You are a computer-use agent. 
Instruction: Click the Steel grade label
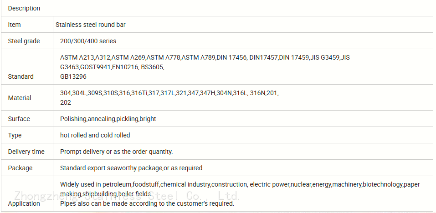click(x=24, y=41)
